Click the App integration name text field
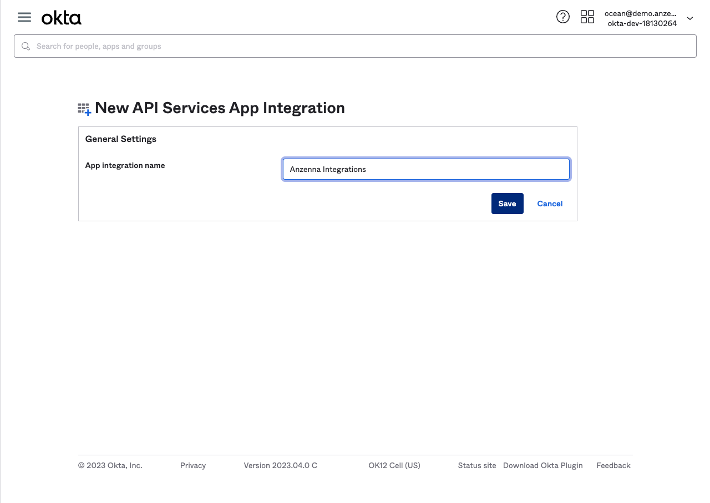The image size is (710, 503). [425, 169]
